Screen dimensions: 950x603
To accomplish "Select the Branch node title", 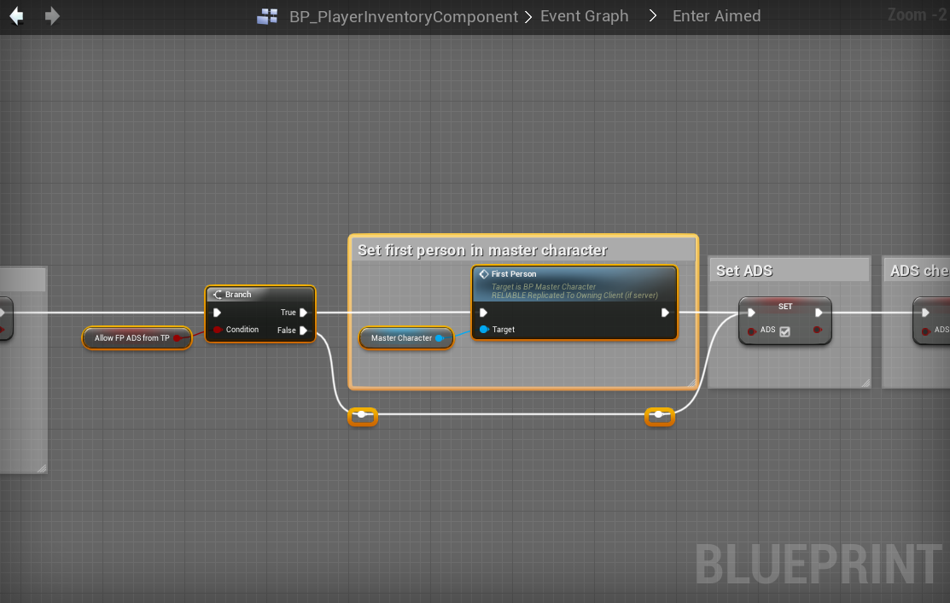I will pos(238,295).
